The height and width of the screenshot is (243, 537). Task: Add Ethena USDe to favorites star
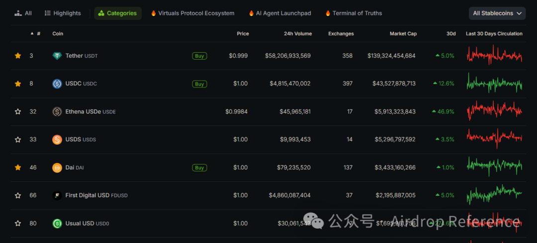click(x=18, y=112)
